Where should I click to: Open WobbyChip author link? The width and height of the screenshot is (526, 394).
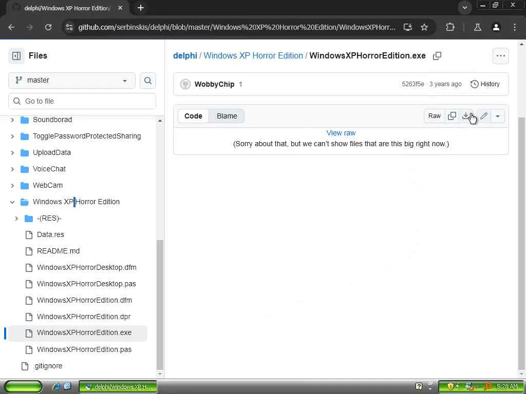point(214,84)
